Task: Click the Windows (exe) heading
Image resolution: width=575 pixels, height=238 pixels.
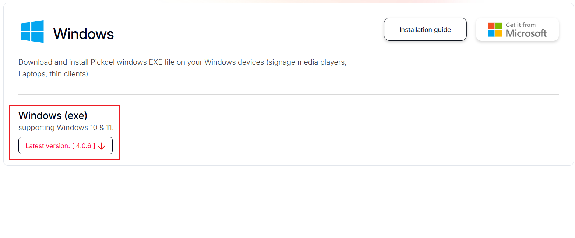Action: (53, 115)
